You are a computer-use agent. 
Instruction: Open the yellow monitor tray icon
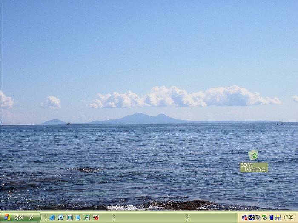tap(278, 217)
